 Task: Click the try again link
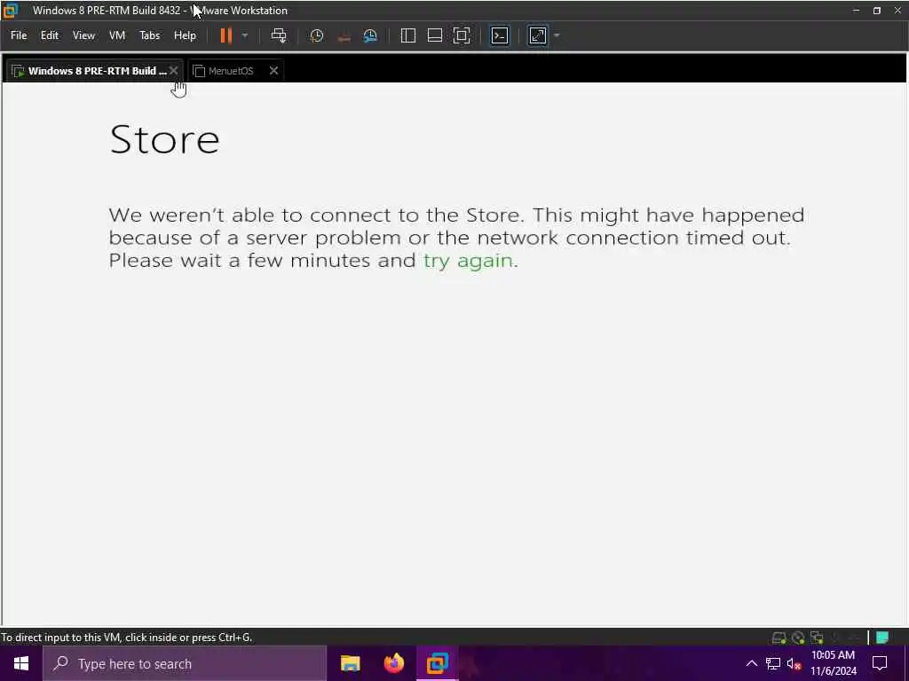(x=468, y=261)
